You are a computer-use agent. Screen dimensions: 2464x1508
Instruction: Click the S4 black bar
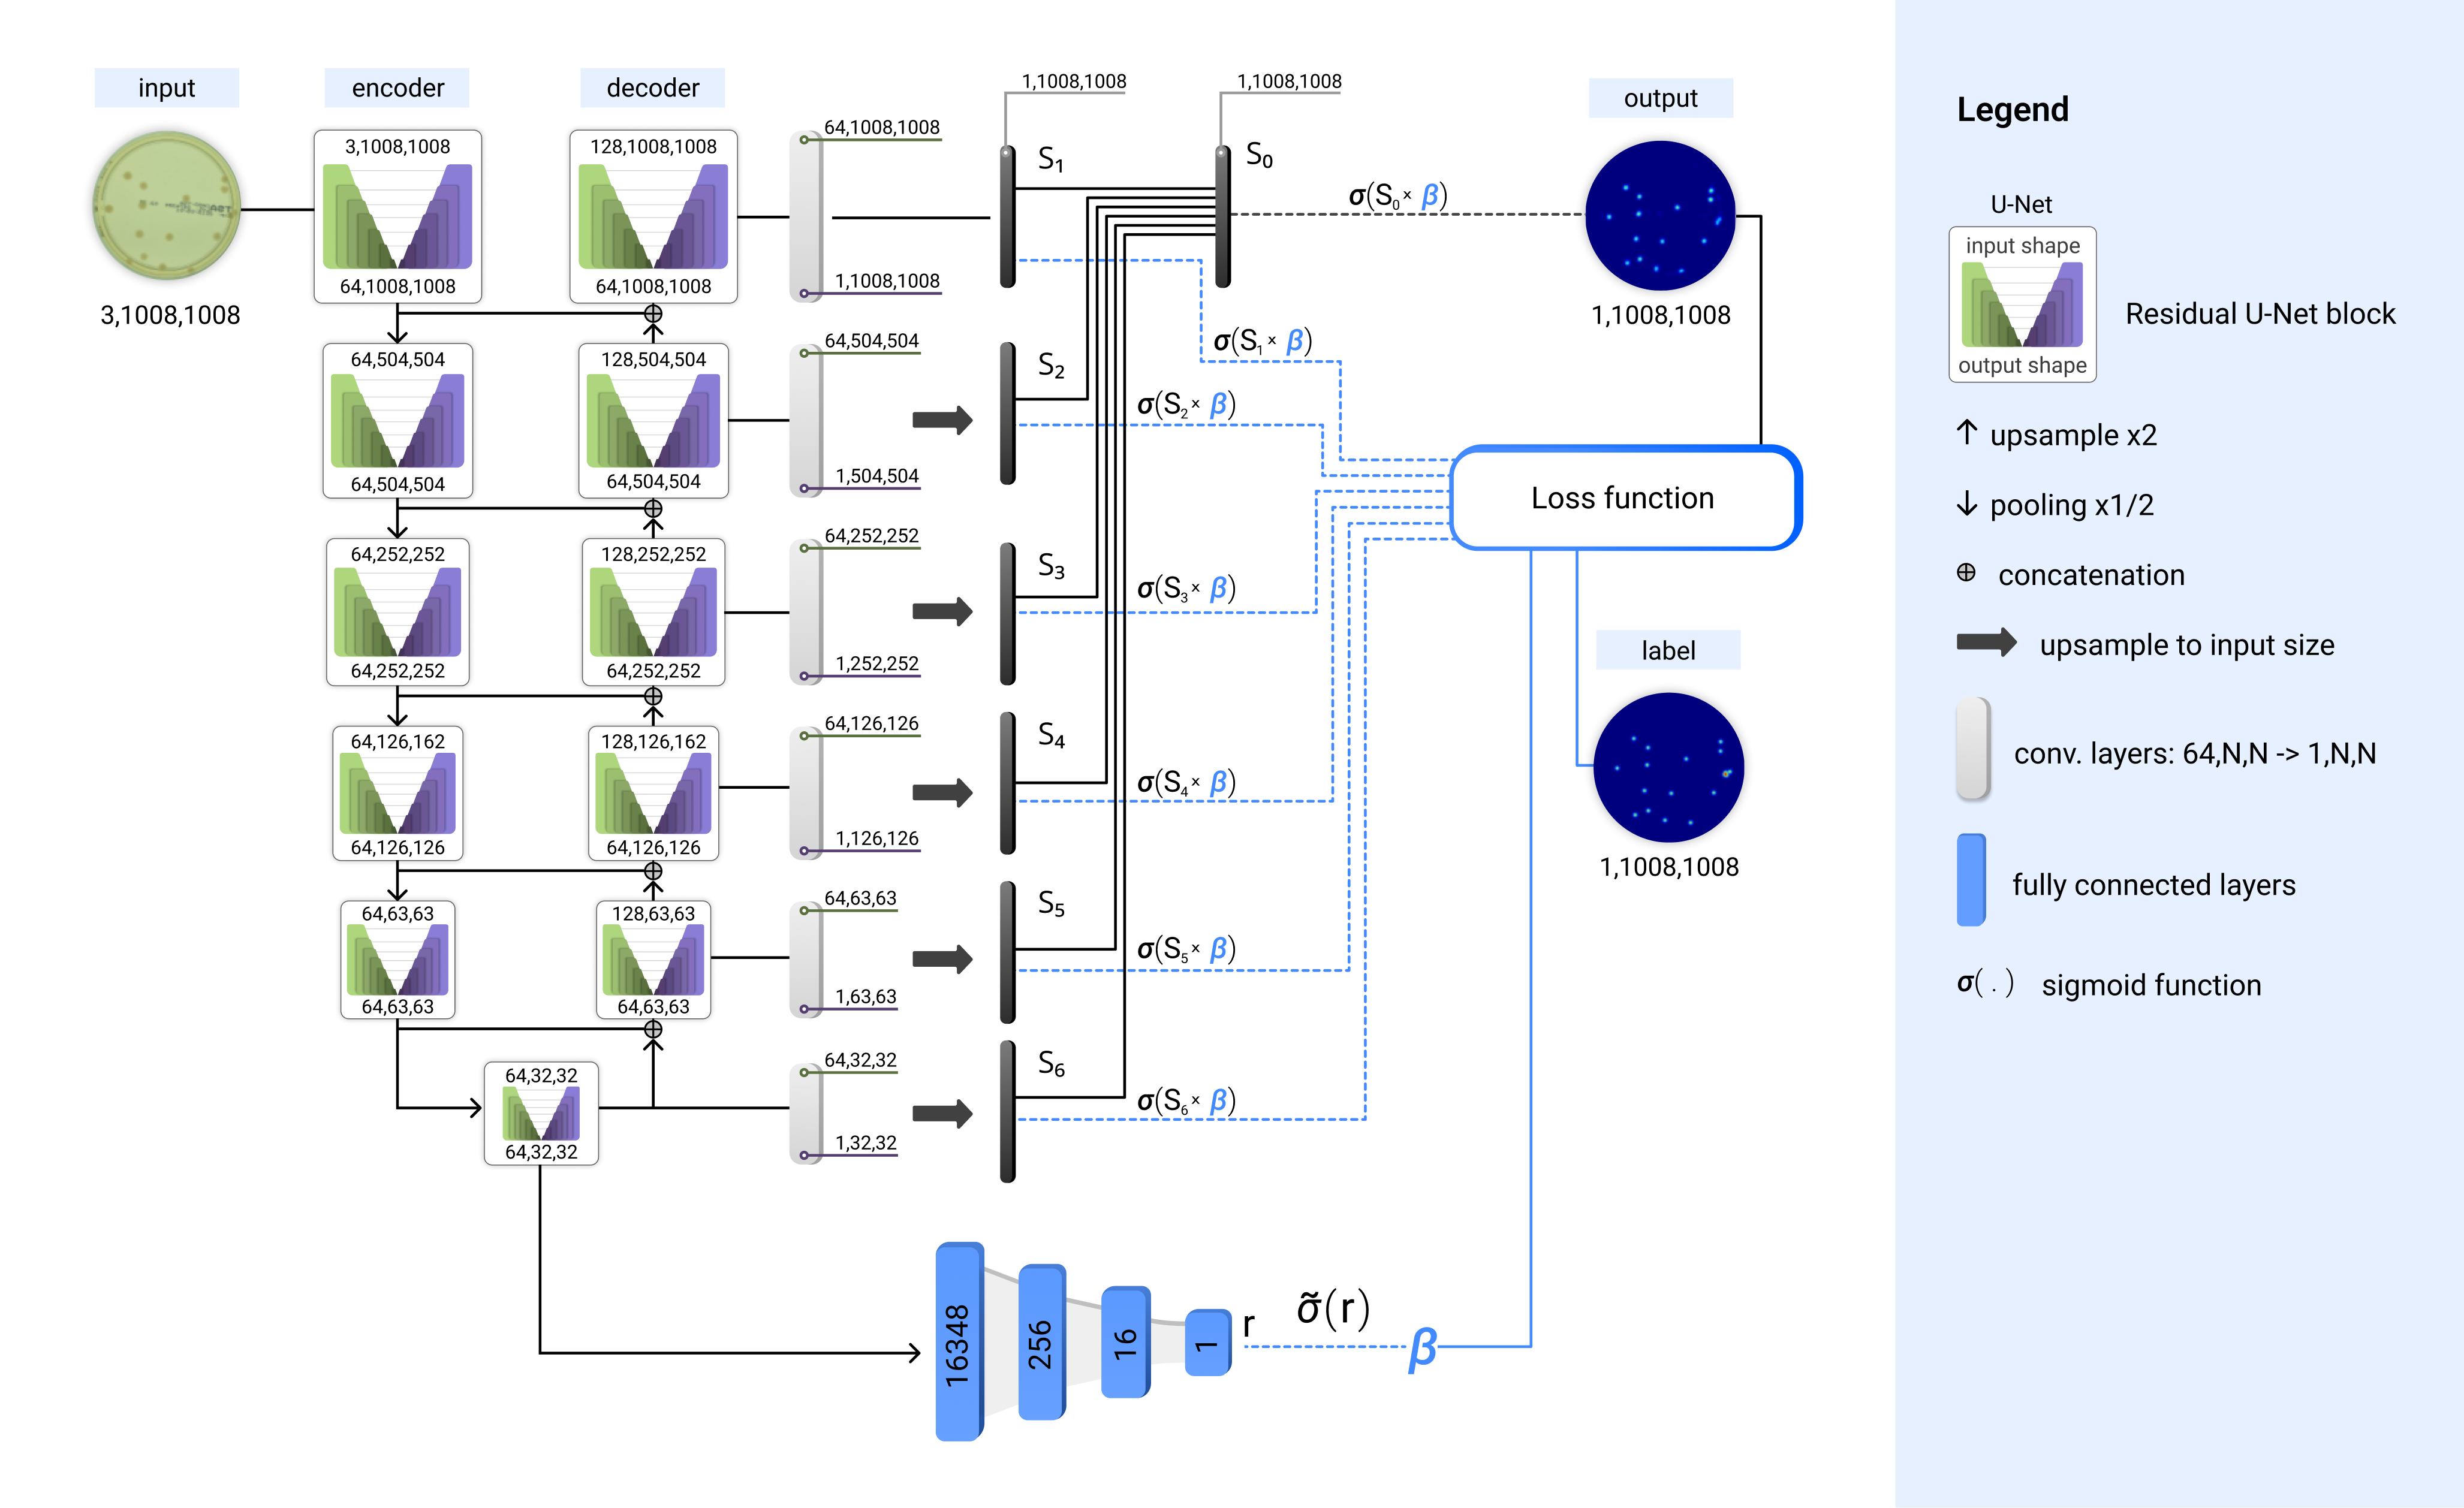1008,783
